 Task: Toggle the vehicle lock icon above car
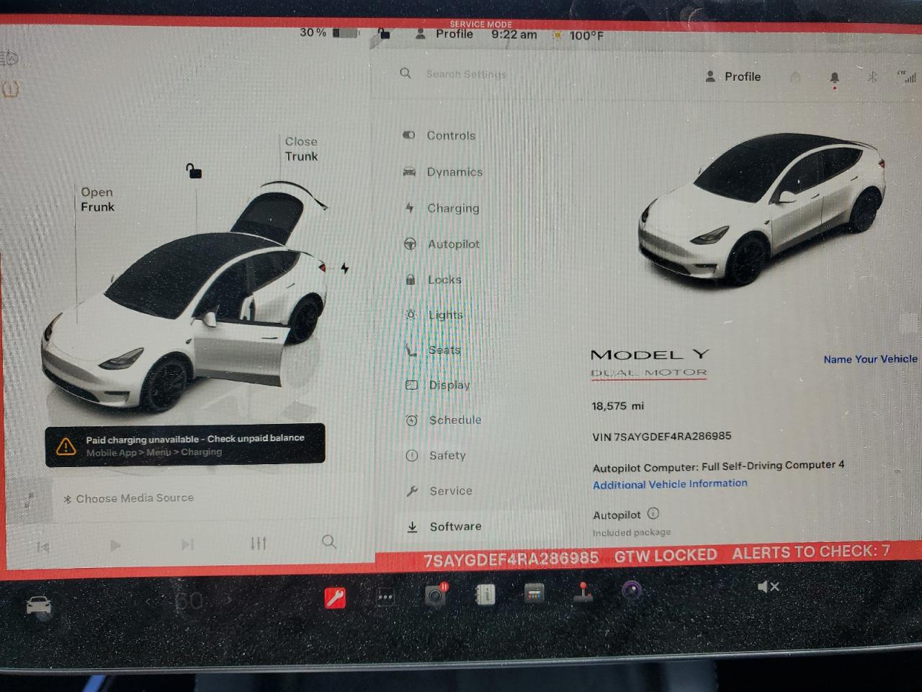click(x=193, y=171)
